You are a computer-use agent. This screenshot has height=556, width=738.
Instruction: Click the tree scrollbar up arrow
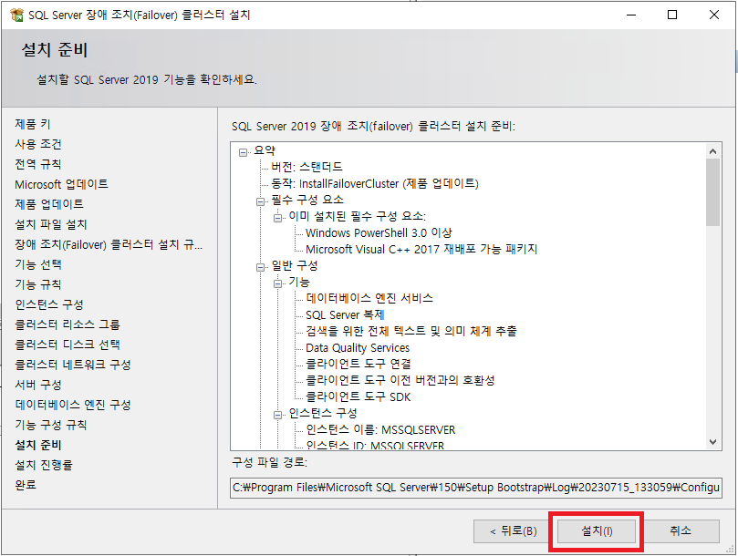point(712,151)
